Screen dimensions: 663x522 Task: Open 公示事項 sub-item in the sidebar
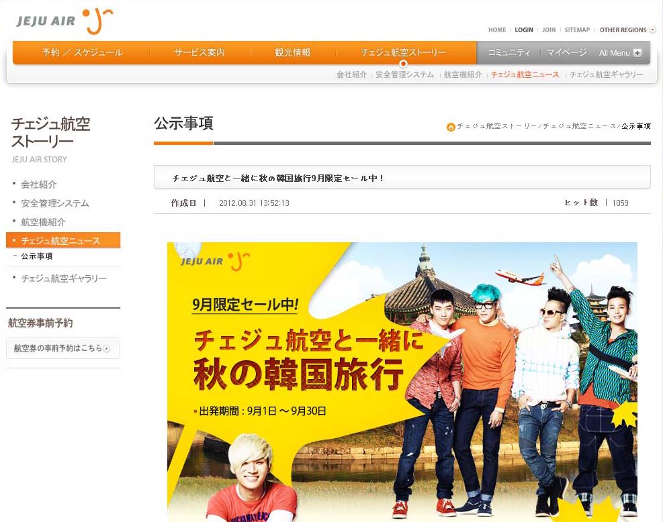[37, 256]
